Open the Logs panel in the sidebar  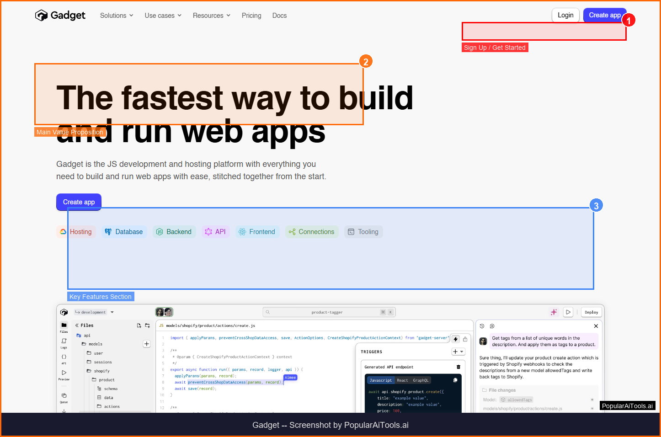click(64, 342)
